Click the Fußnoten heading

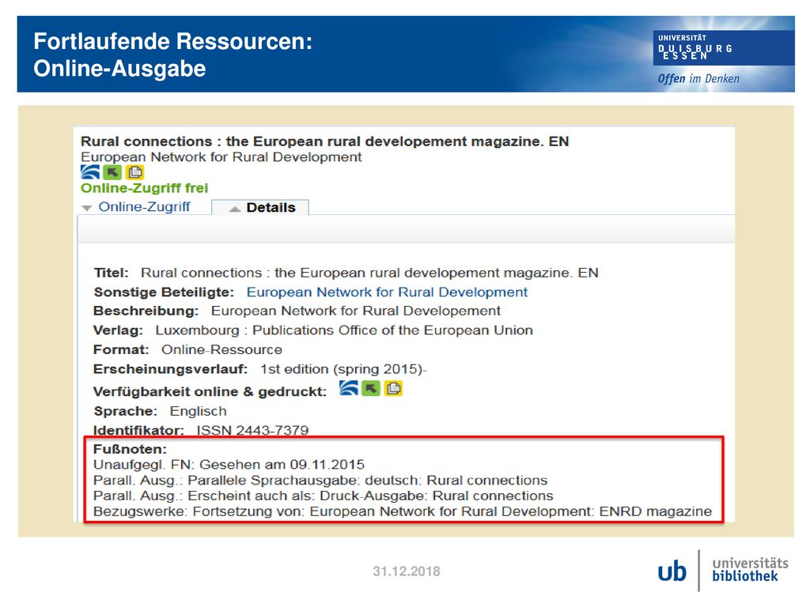130,449
